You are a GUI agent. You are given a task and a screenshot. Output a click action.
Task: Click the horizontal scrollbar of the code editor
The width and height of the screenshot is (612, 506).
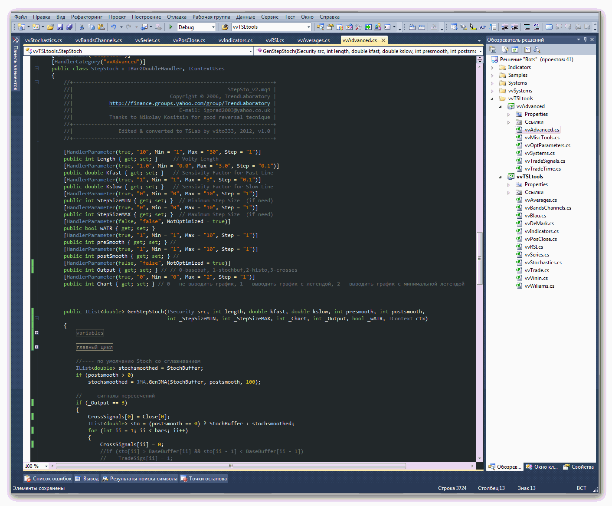click(231, 466)
